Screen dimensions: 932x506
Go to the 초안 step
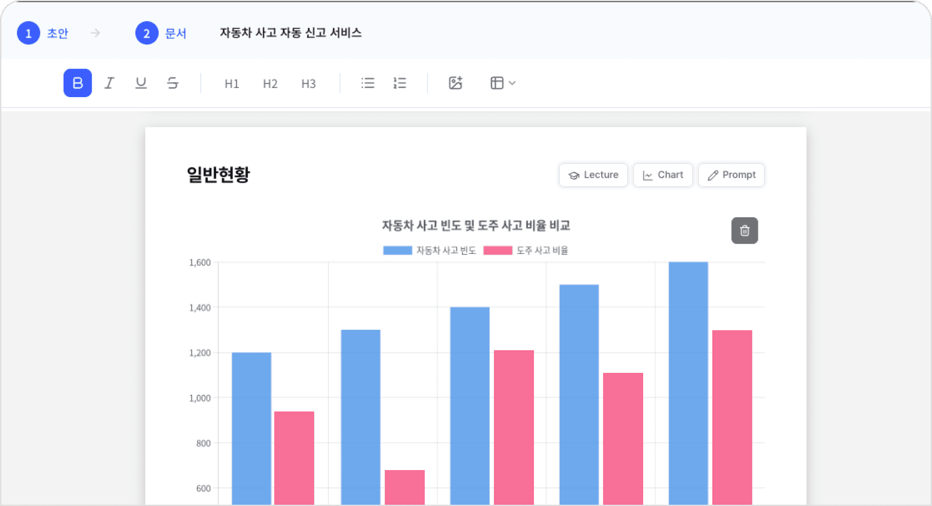(x=43, y=33)
